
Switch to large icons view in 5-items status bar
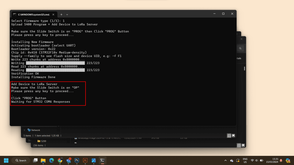pyautogui.click(x=233, y=135)
